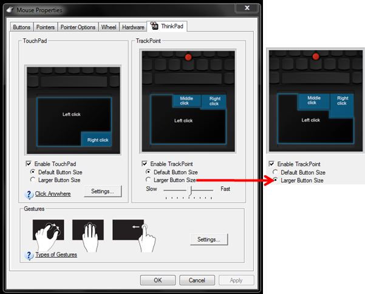Select Larger Button Size under TouchPad
The width and height of the screenshot is (365, 294).
(x=33, y=180)
